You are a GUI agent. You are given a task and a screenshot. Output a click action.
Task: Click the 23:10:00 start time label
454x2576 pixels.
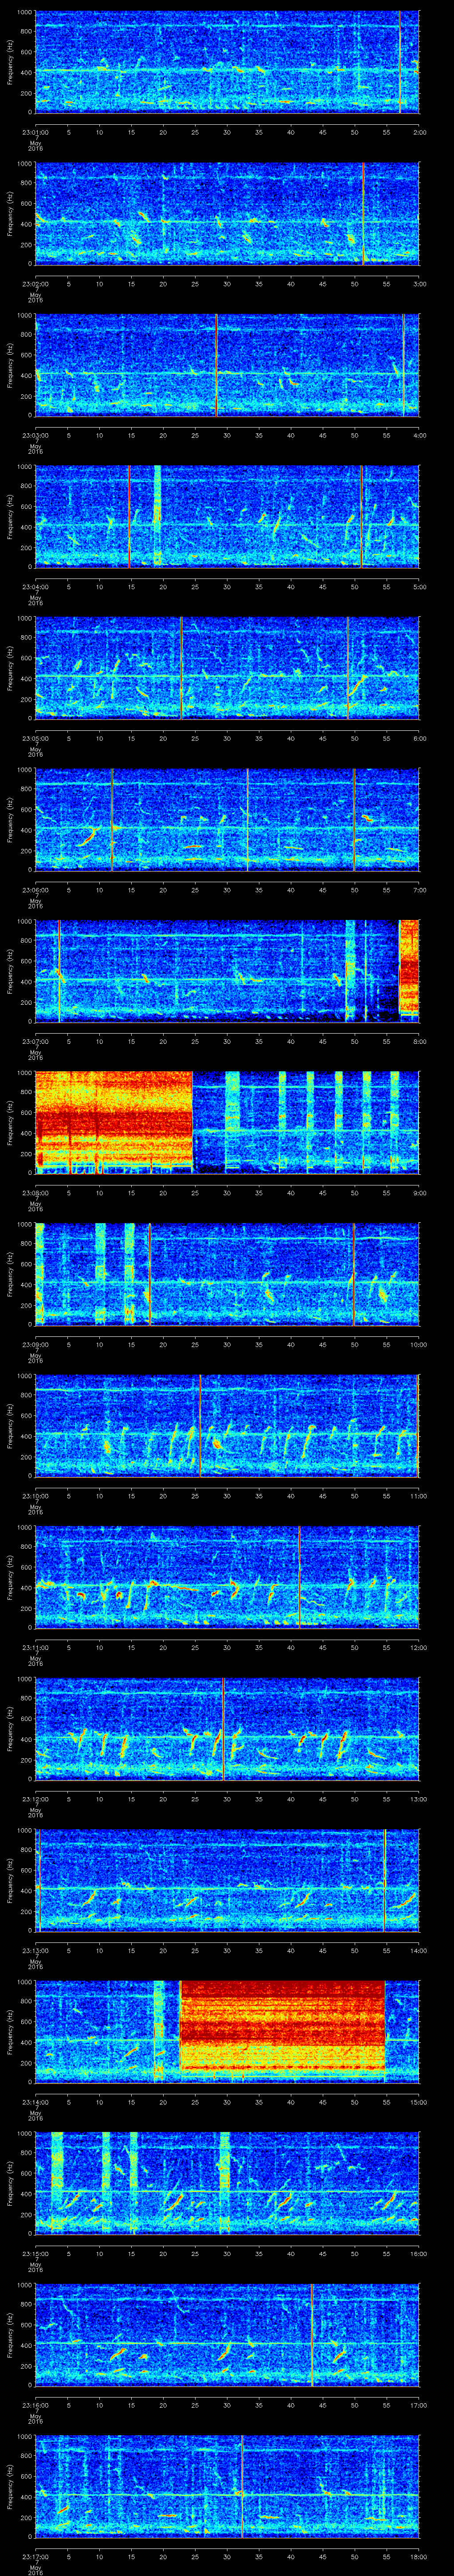pos(36,1495)
